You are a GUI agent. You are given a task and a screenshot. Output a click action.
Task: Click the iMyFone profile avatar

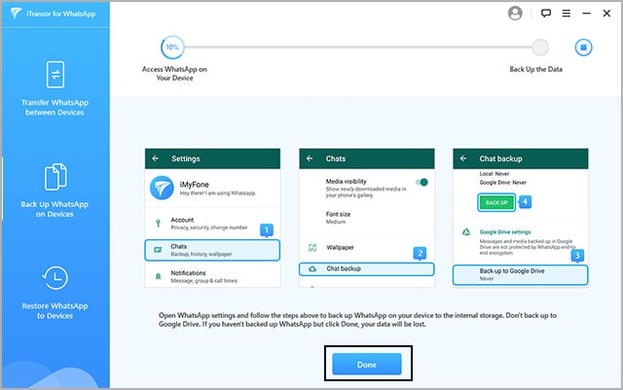(162, 188)
